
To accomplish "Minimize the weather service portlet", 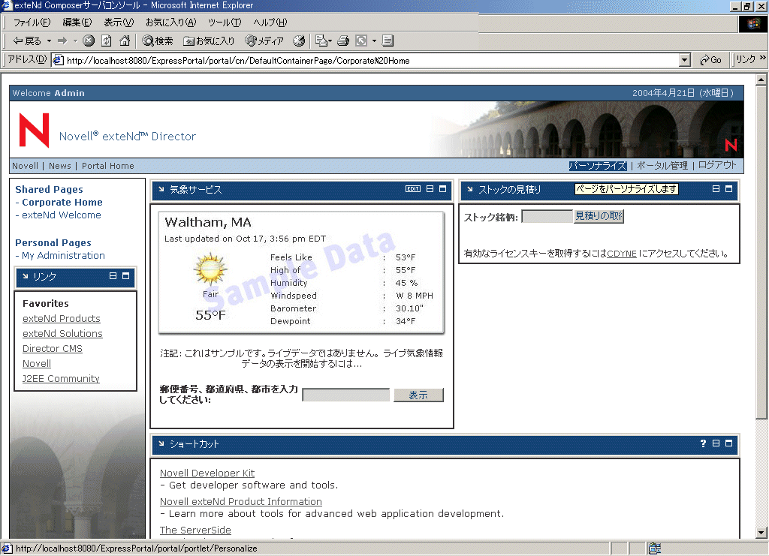I will 430,189.
